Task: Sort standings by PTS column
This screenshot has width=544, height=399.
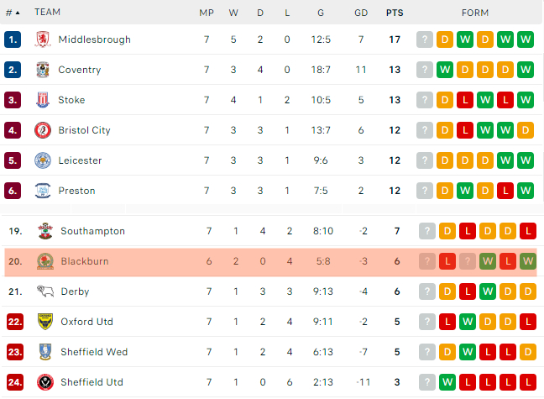Action: pyautogui.click(x=394, y=13)
